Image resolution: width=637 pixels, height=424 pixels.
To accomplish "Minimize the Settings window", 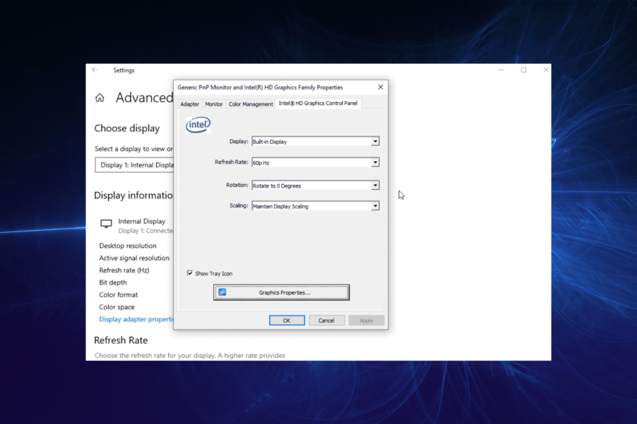I will click(x=501, y=70).
